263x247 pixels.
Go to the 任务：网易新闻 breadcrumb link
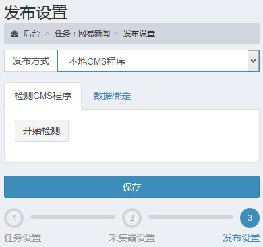[82, 34]
